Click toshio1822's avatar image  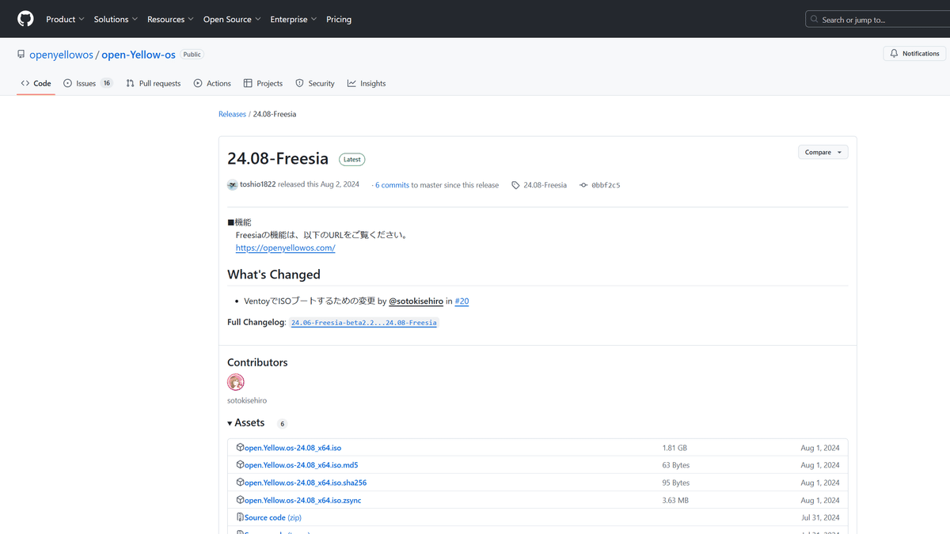pos(232,185)
